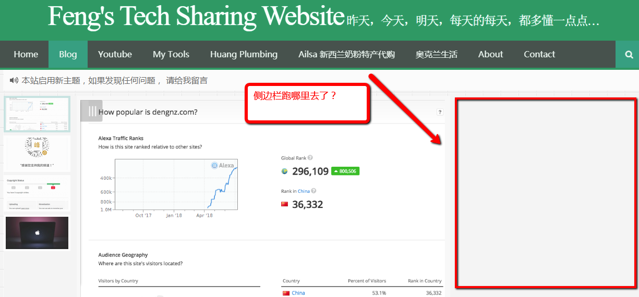
Task: Click the Percent of Visitors column header
Action: tap(367, 281)
